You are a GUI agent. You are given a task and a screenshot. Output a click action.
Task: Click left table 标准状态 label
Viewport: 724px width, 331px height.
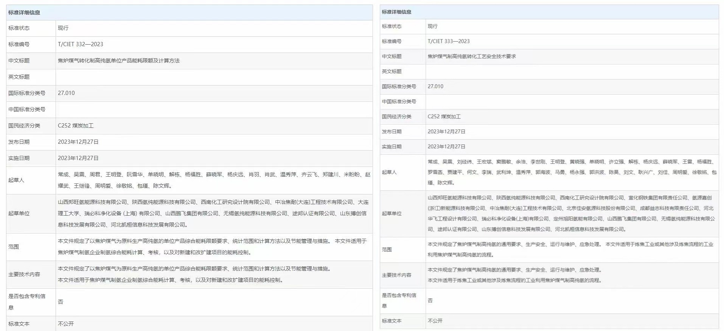tap(19, 28)
